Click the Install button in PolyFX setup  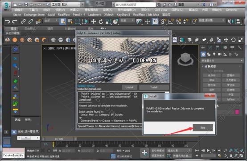[154, 87]
